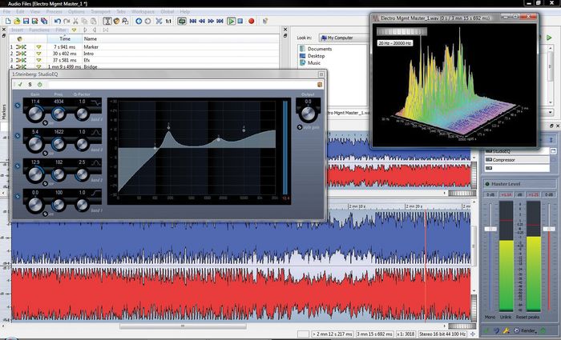The height and width of the screenshot is (340, 561).
Task: Click StudioEQ Output knob
Action: [x=308, y=114]
